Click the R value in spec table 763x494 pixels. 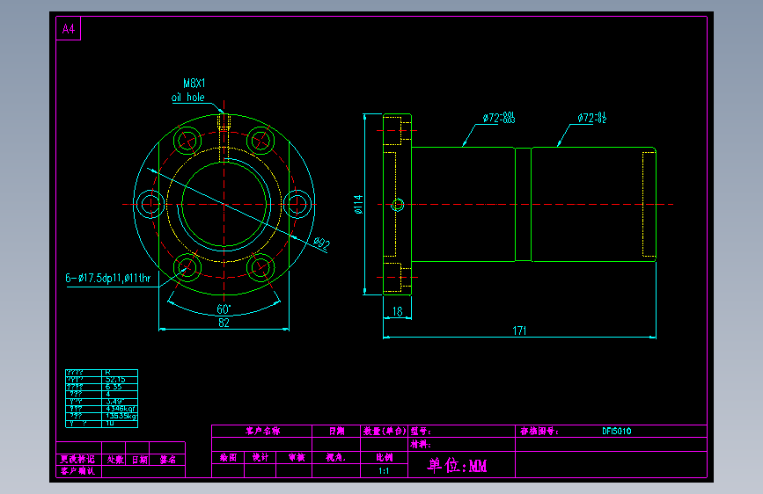click(108, 373)
